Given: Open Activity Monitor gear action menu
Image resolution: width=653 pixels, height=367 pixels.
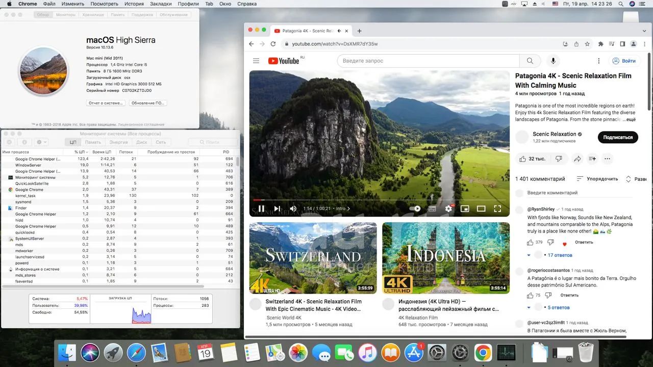Looking at the screenshot, I should pos(41,142).
